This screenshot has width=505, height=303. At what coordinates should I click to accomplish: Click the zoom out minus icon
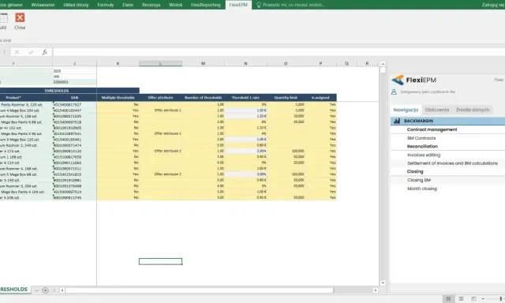[x=483, y=299]
